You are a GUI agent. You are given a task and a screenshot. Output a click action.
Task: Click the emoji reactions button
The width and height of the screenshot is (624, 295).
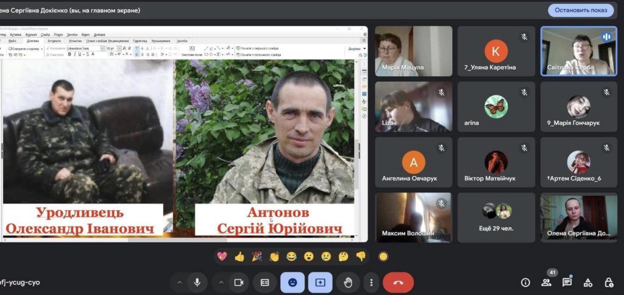292,282
